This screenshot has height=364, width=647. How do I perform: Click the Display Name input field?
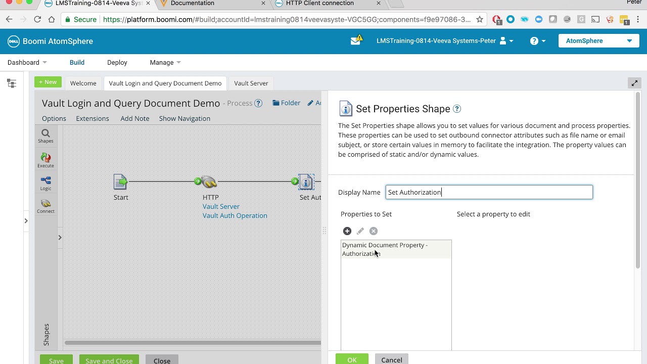click(489, 192)
